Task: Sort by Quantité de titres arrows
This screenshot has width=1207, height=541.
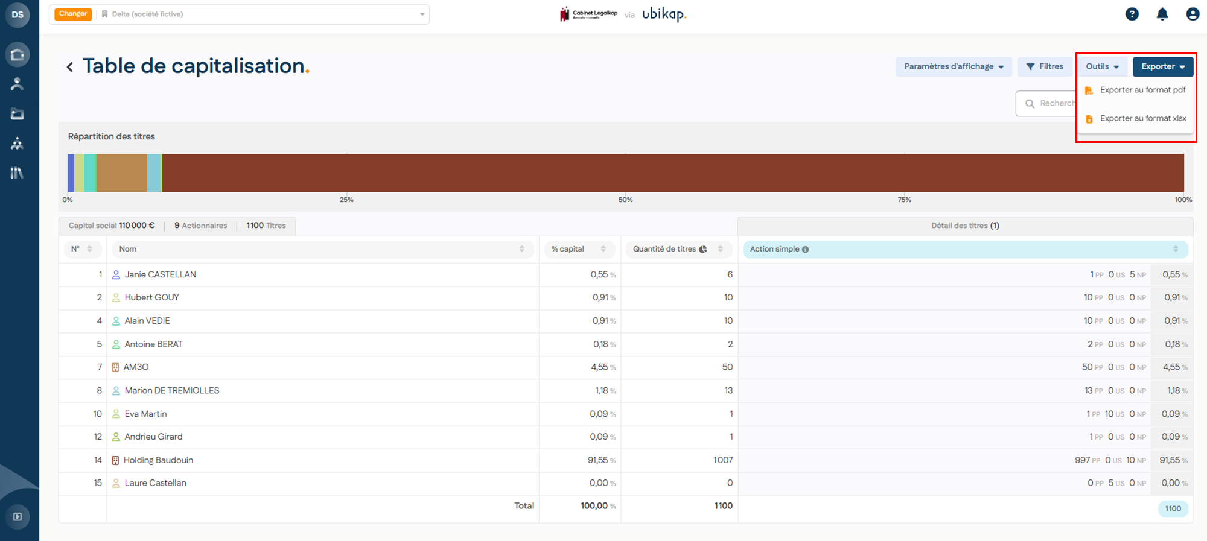Action: click(x=721, y=249)
